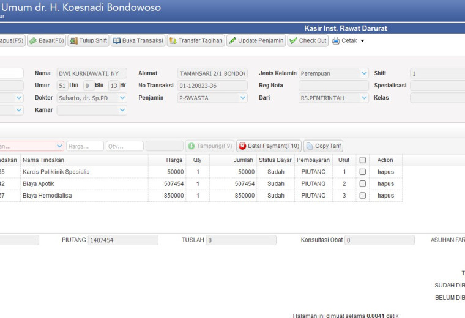Viewport: 465px width, 318px height.
Task: Click the Batal Payment(F10) red cross icon
Action: coord(242,146)
